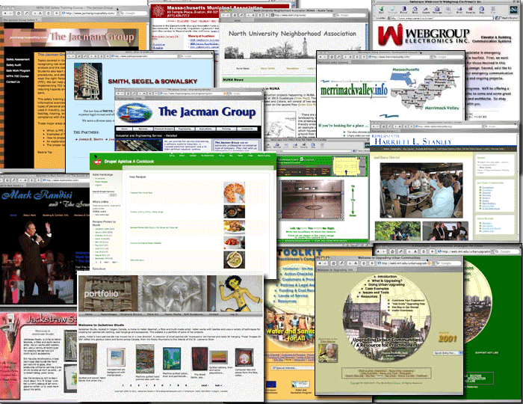The height and width of the screenshot is (404, 523).
Task: Click Training in the Jacman Group navigation bar
Action: coord(226,129)
